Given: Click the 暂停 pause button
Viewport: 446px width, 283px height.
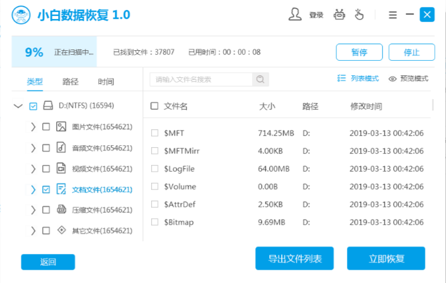Looking at the screenshot, I should tap(359, 52).
